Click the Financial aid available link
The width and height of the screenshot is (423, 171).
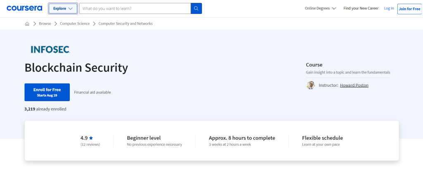pyautogui.click(x=92, y=92)
